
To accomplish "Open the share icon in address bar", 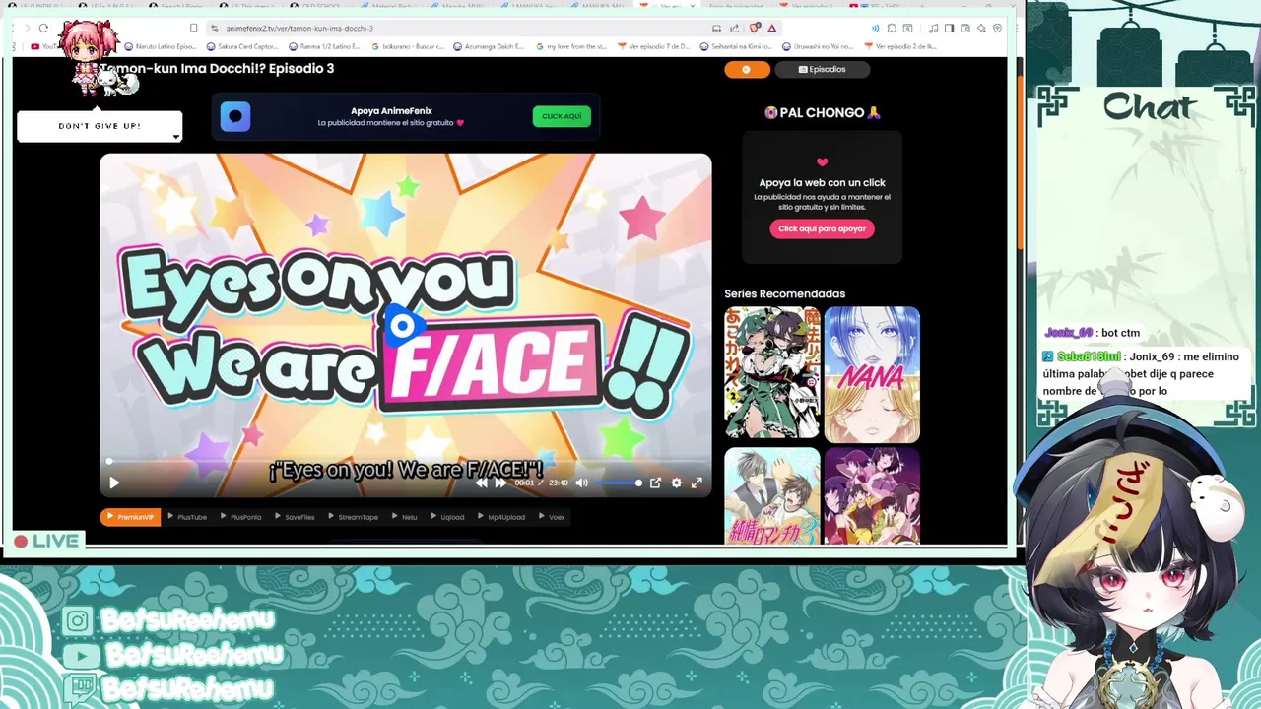I will coord(734,28).
